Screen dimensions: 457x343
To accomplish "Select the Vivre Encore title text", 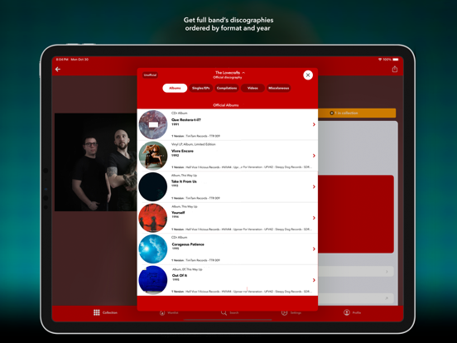I will pos(182,151).
